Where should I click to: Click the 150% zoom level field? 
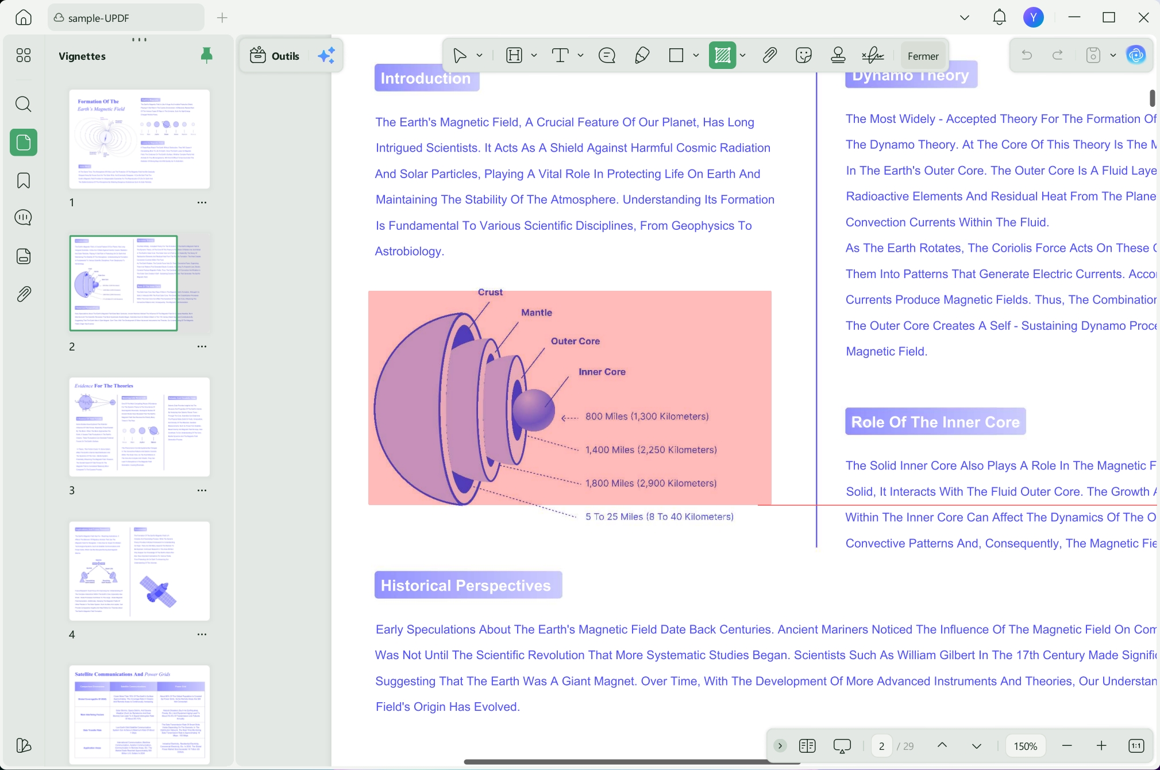click(x=1026, y=746)
